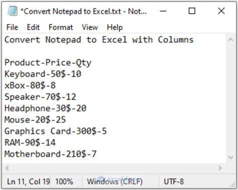Click the Keyboard-50$-10 text line
The width and height of the screenshot is (238, 190).
tap(43, 74)
